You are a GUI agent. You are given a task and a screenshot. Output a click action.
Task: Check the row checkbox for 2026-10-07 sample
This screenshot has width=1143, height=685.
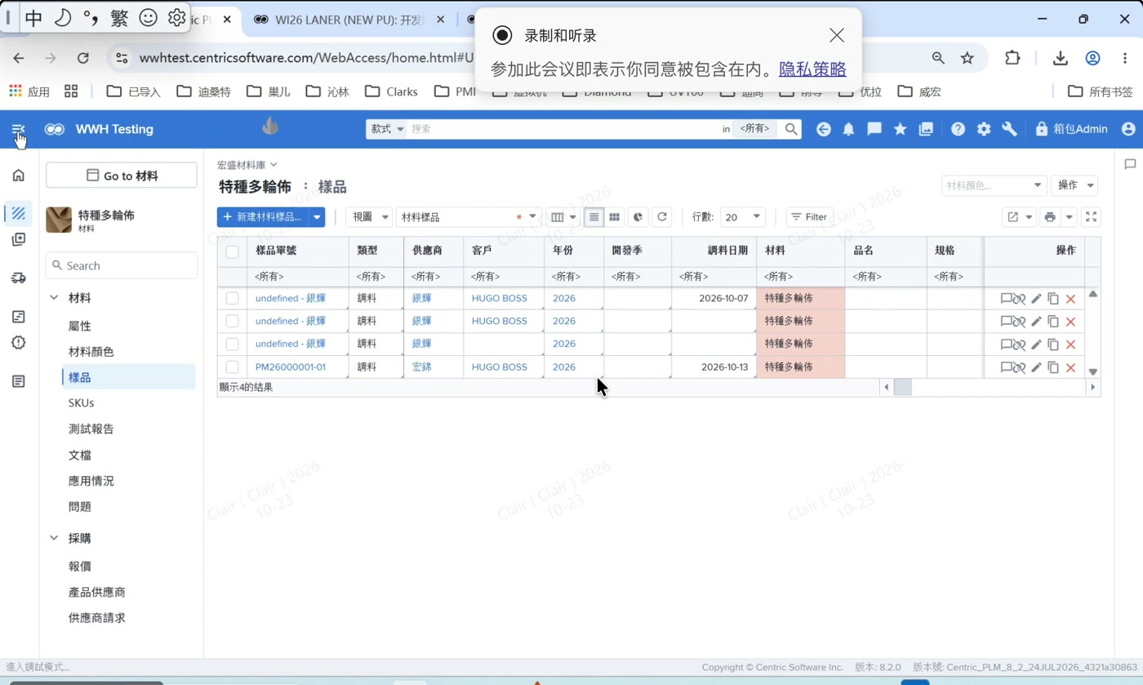pyautogui.click(x=232, y=299)
